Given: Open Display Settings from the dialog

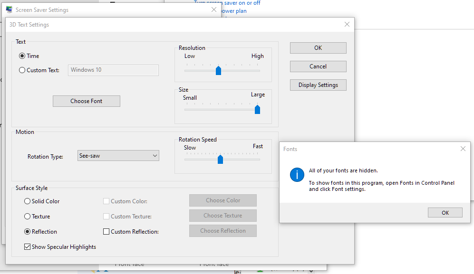Looking at the screenshot, I should 318,85.
